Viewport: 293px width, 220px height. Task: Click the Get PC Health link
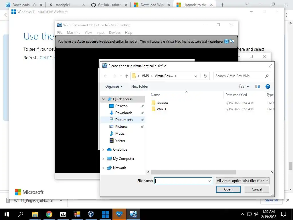pos(47,58)
